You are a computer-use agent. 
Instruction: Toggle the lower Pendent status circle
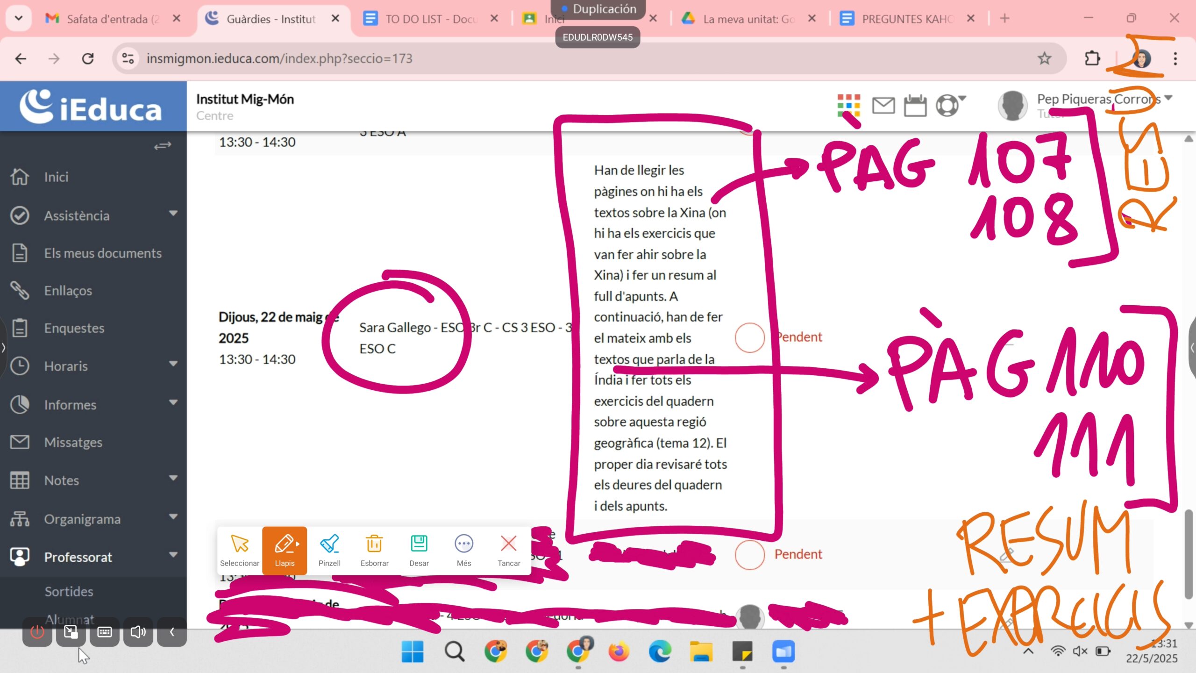coord(749,555)
